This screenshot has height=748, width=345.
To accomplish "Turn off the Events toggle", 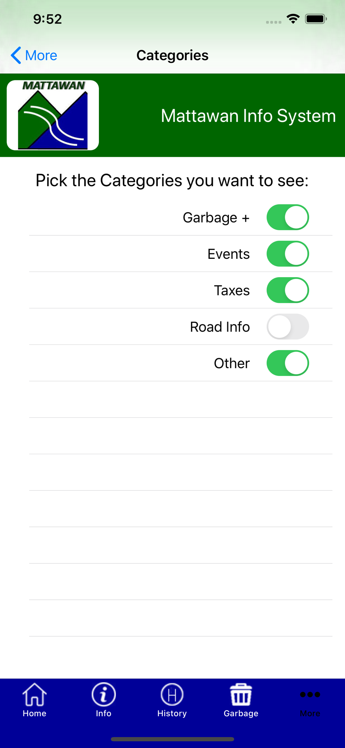I will [x=287, y=254].
